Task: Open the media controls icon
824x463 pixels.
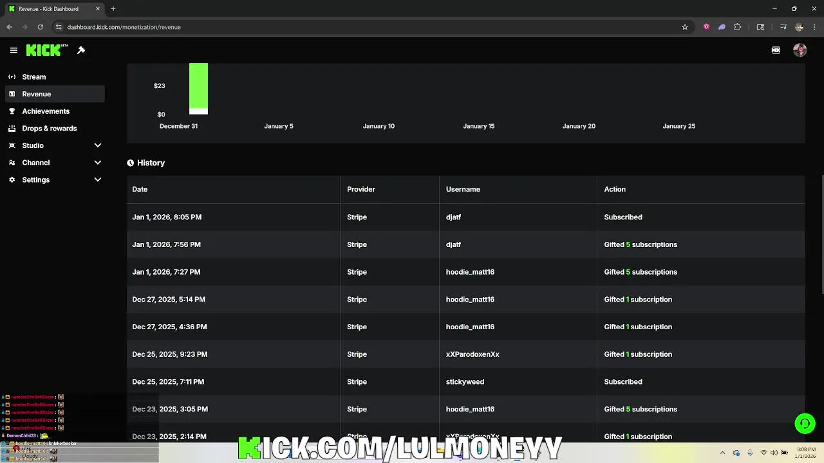Action: click(783, 27)
